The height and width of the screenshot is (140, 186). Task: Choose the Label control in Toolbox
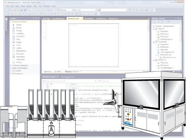pos(18,45)
